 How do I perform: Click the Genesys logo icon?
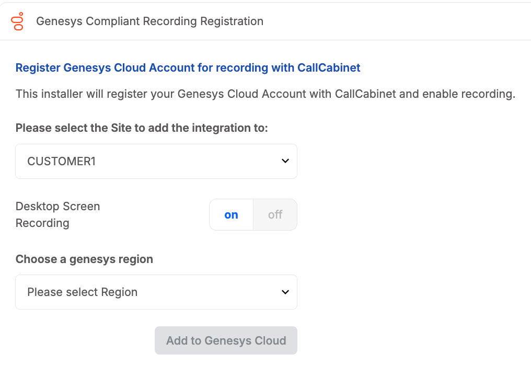[18, 21]
